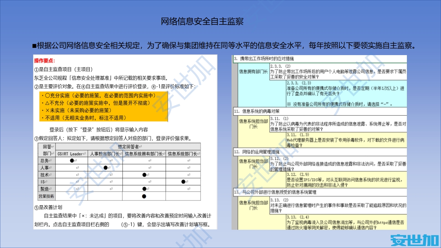
Task: Select question 2.3.3. (2) text
Action: tap(338, 71)
